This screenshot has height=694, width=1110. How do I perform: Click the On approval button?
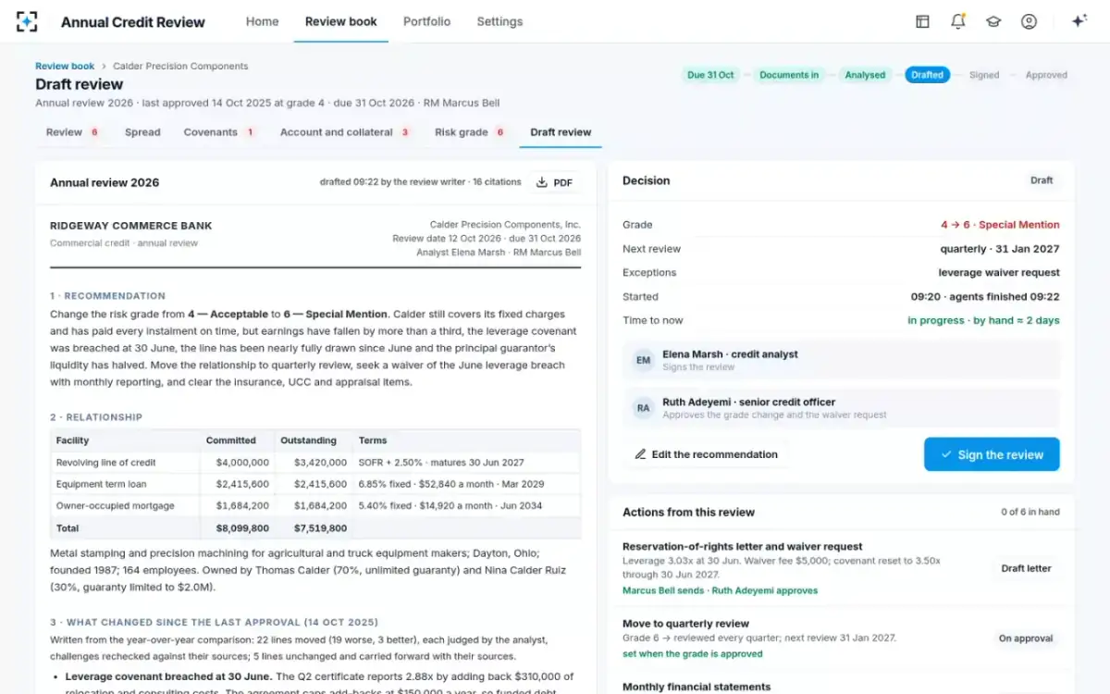coord(1026,638)
